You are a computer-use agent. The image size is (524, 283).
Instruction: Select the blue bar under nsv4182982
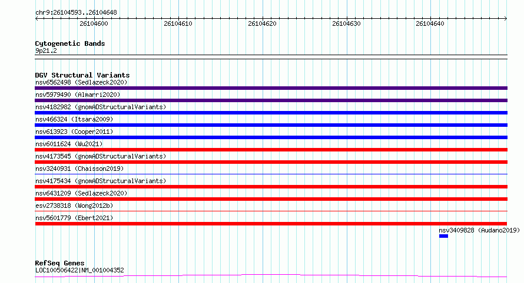(x=271, y=113)
